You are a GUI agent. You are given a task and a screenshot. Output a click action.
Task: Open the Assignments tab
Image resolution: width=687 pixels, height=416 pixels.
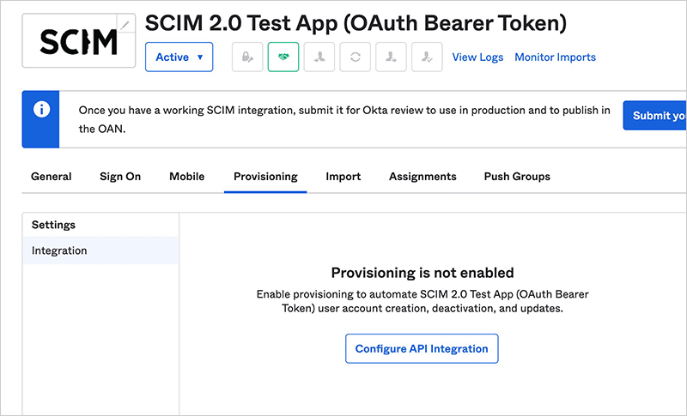(423, 177)
